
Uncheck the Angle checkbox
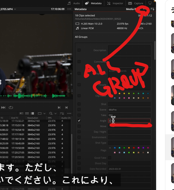[x=79, y=121]
